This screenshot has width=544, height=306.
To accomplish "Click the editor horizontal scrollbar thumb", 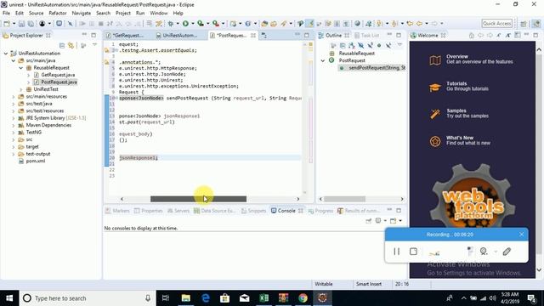I will 198,199.
